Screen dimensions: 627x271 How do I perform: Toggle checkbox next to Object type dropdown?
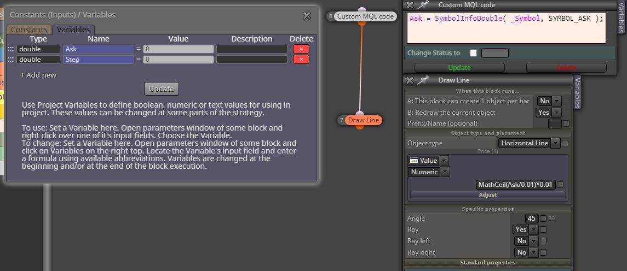point(565,143)
